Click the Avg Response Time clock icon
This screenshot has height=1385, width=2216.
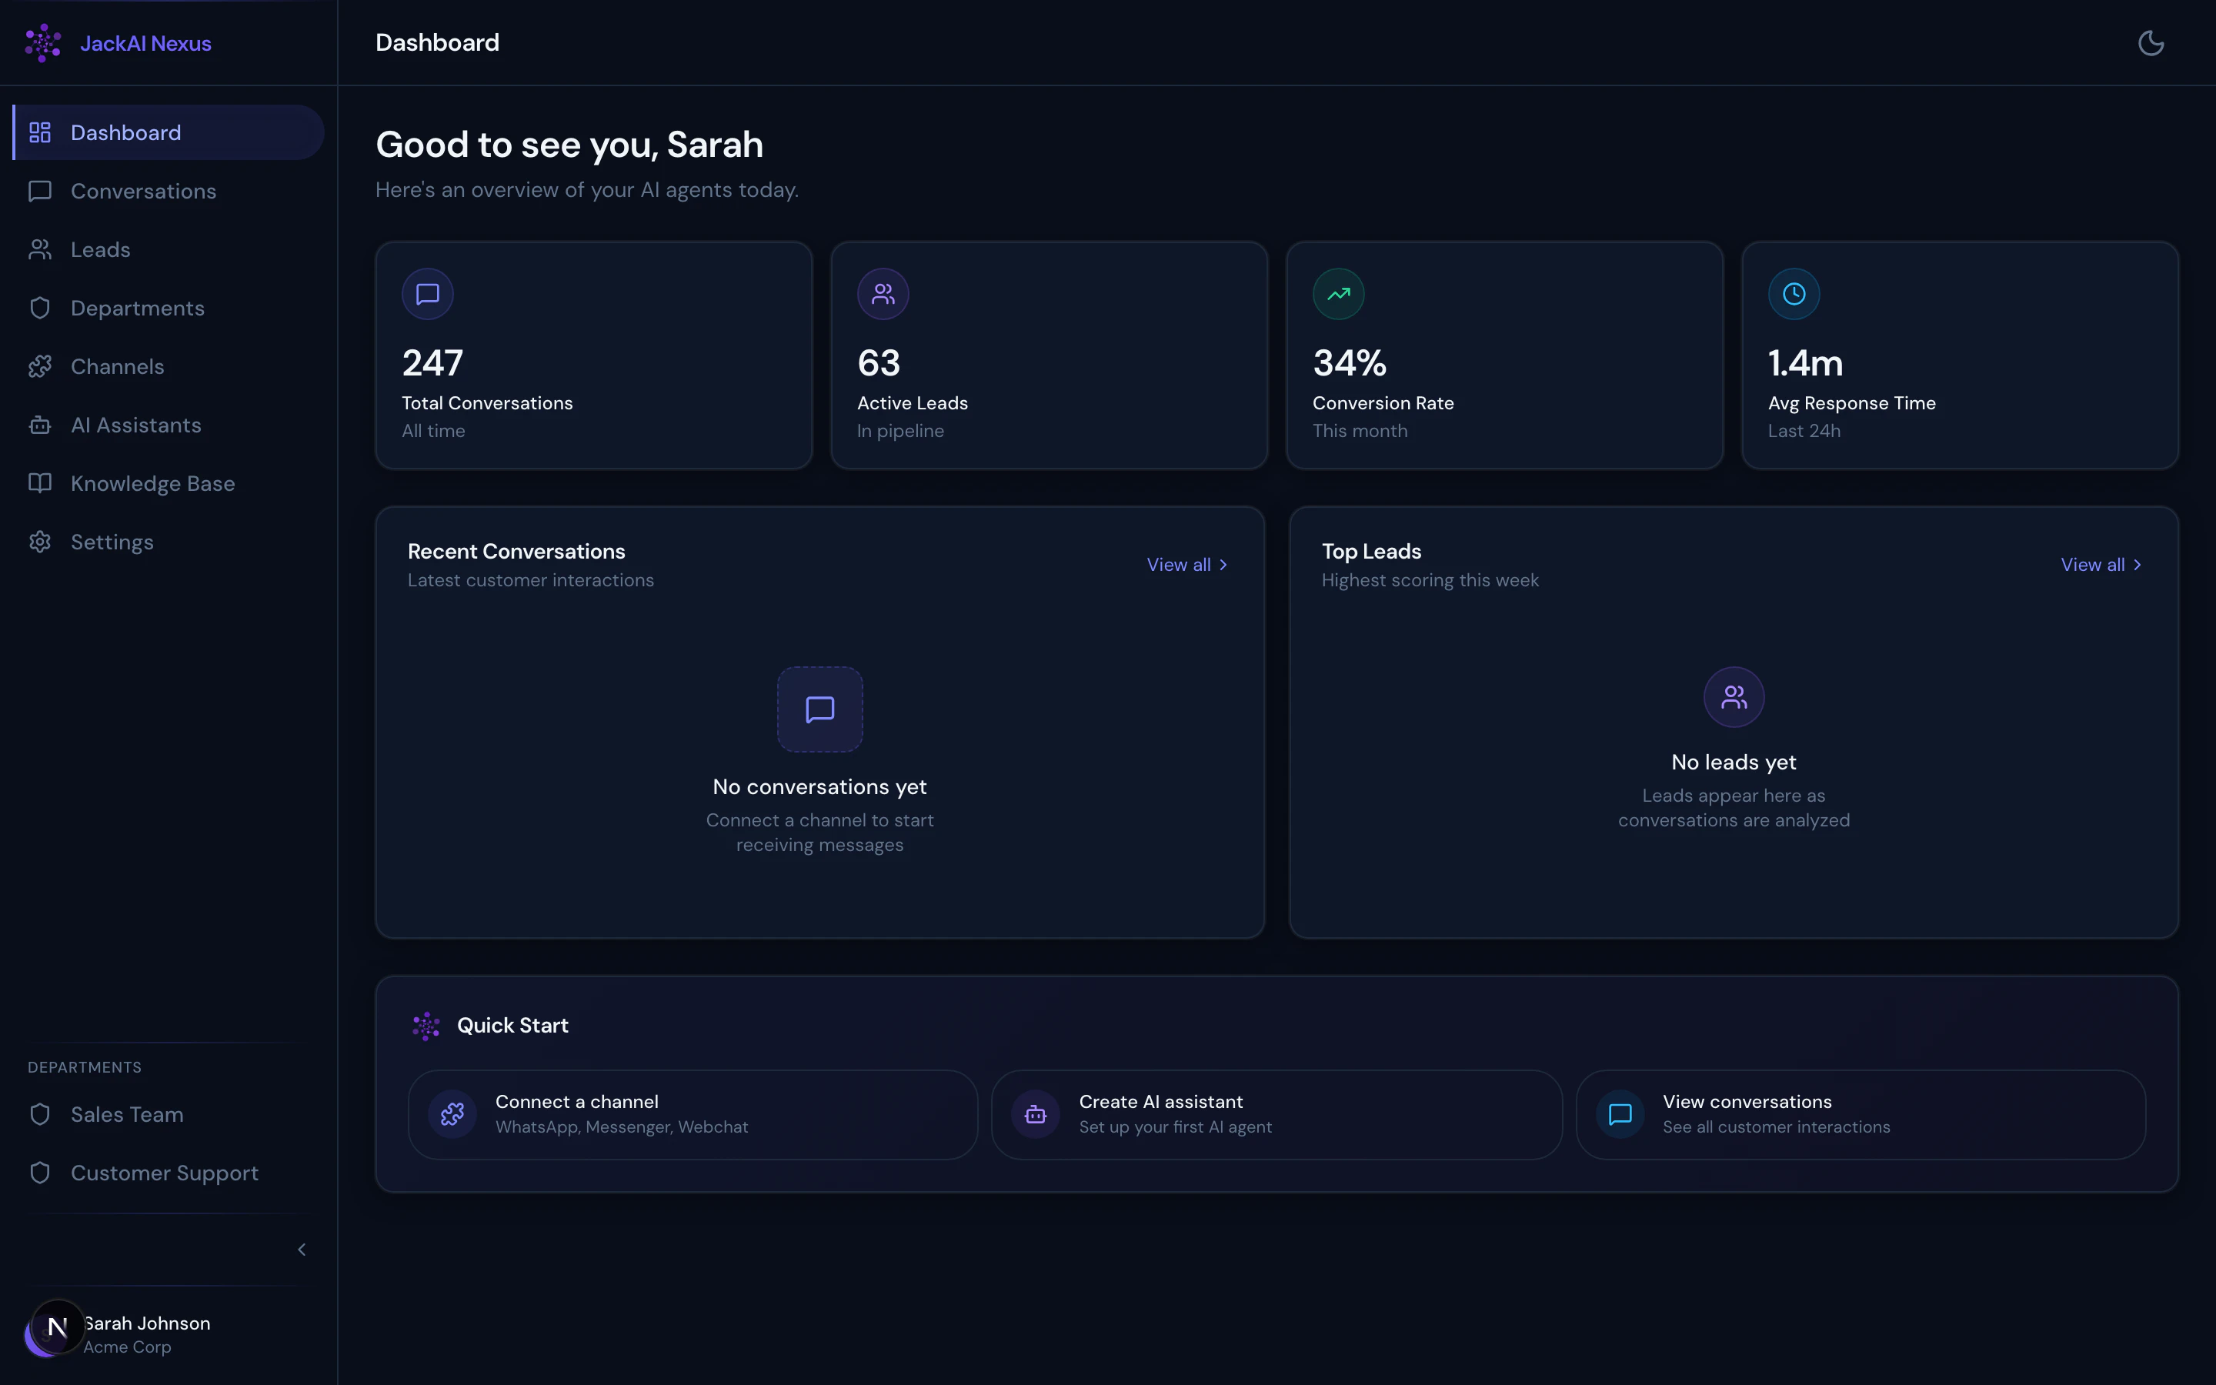pos(1793,294)
